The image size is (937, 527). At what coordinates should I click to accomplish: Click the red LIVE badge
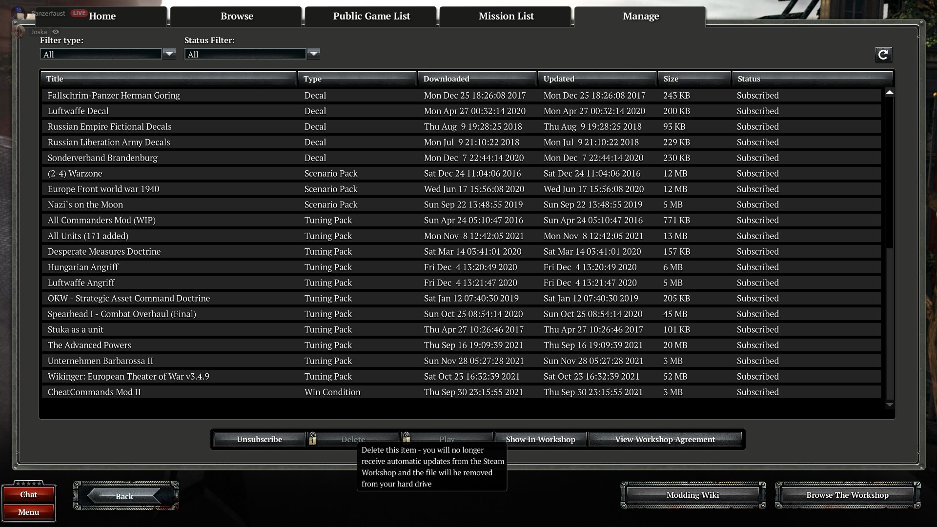79,13
